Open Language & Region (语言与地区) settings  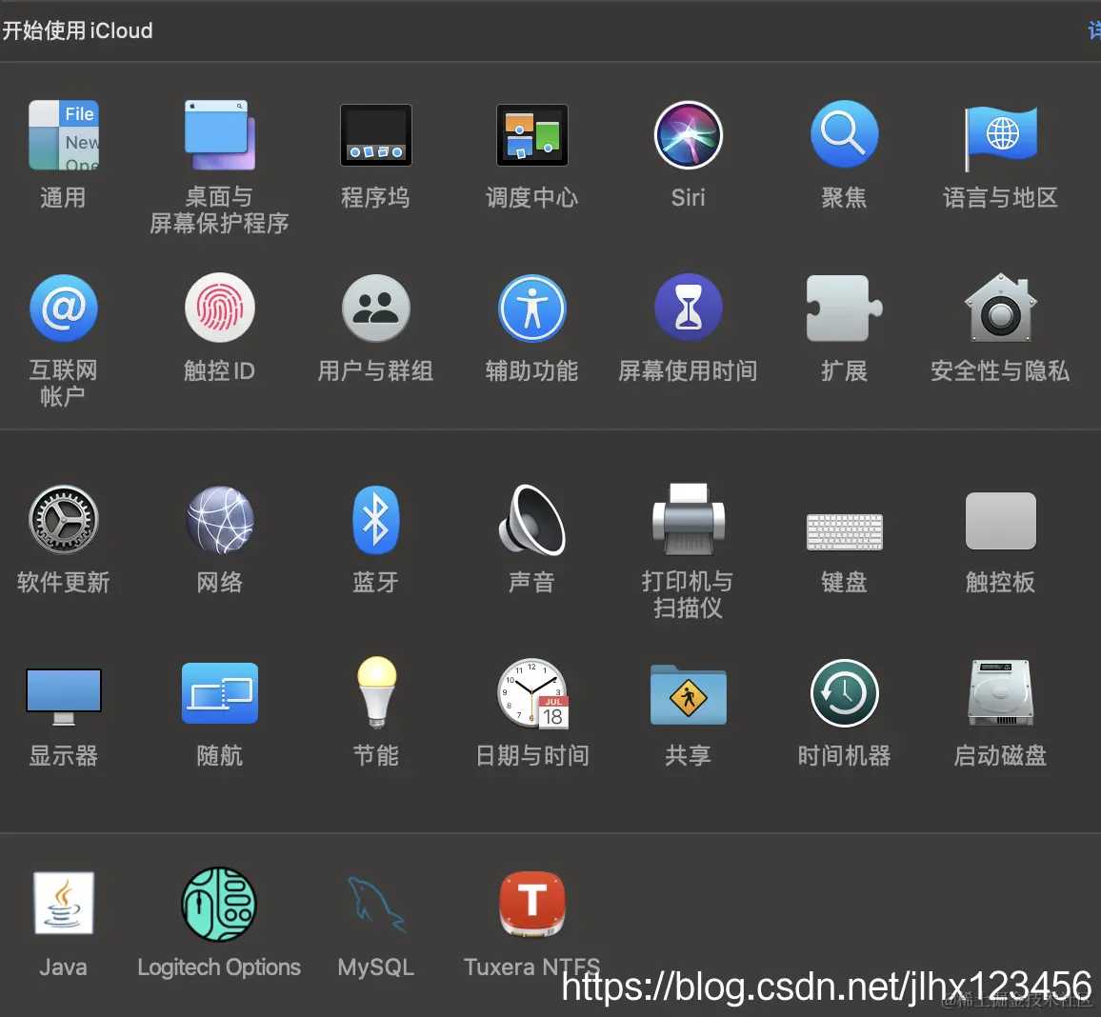[1001, 137]
